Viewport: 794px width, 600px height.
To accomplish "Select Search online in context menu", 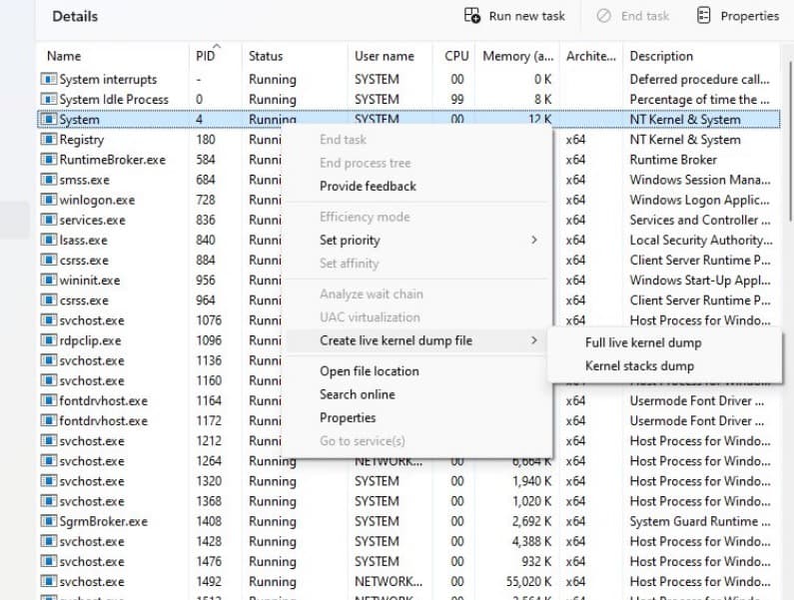I will point(357,394).
